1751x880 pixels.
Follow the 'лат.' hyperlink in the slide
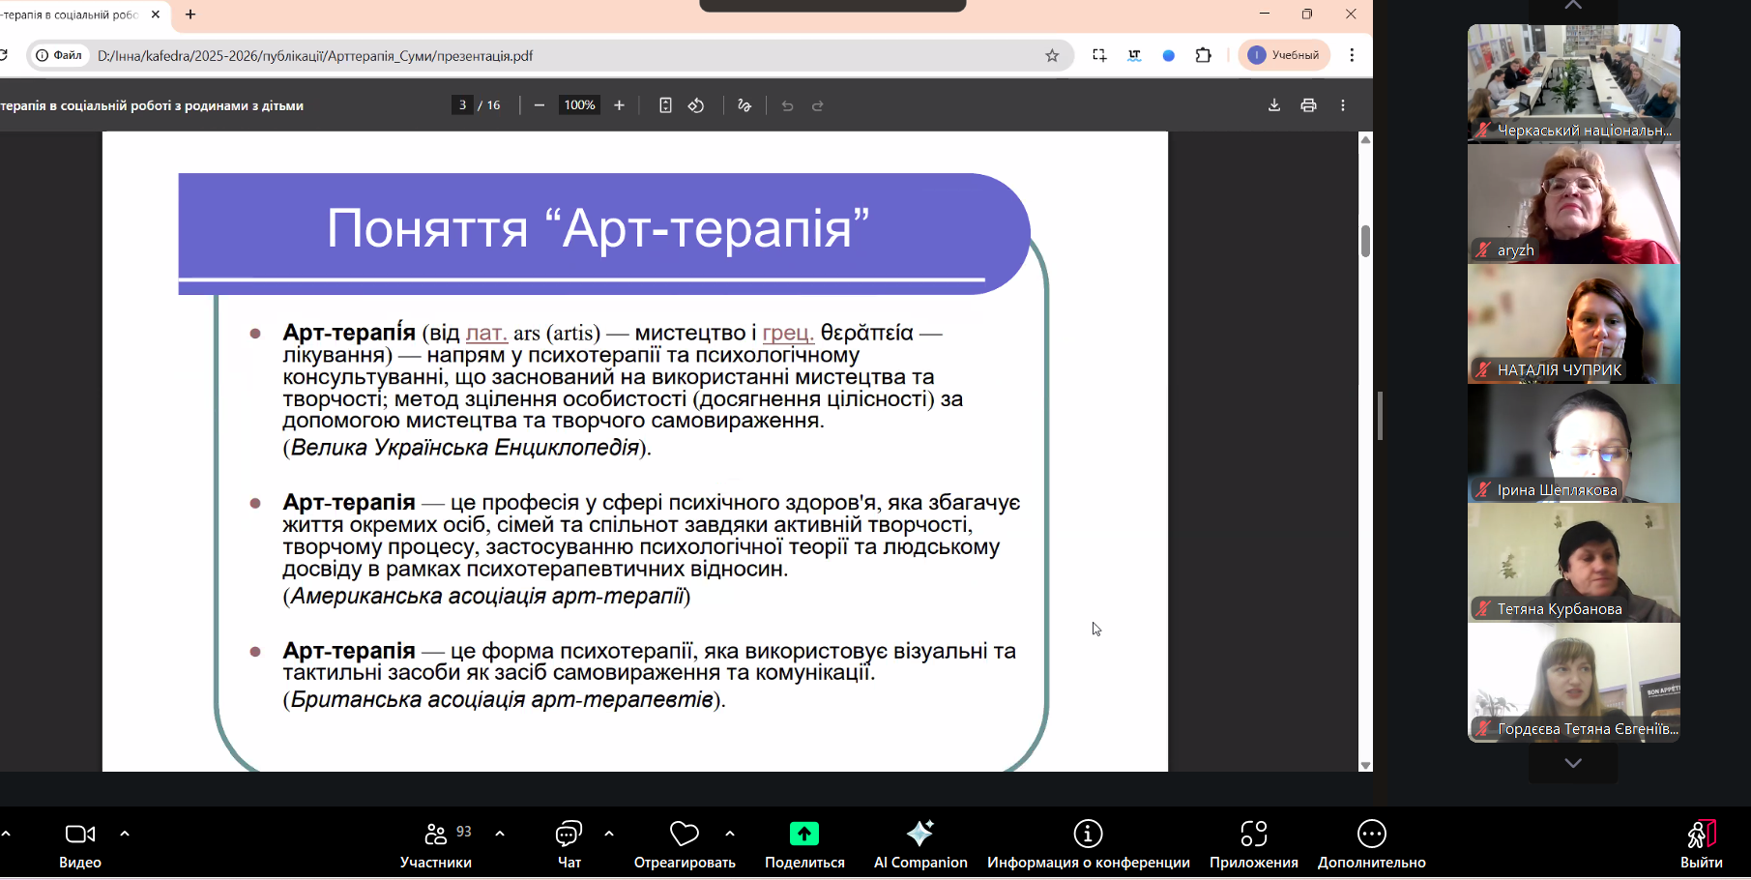pyautogui.click(x=486, y=334)
